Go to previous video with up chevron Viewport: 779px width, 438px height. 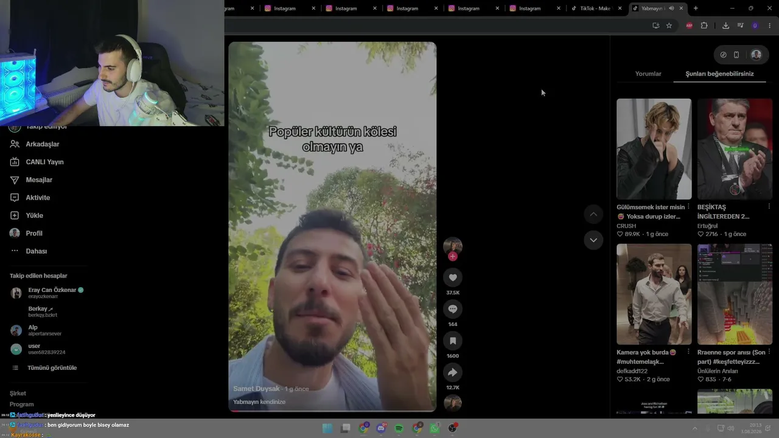click(593, 214)
